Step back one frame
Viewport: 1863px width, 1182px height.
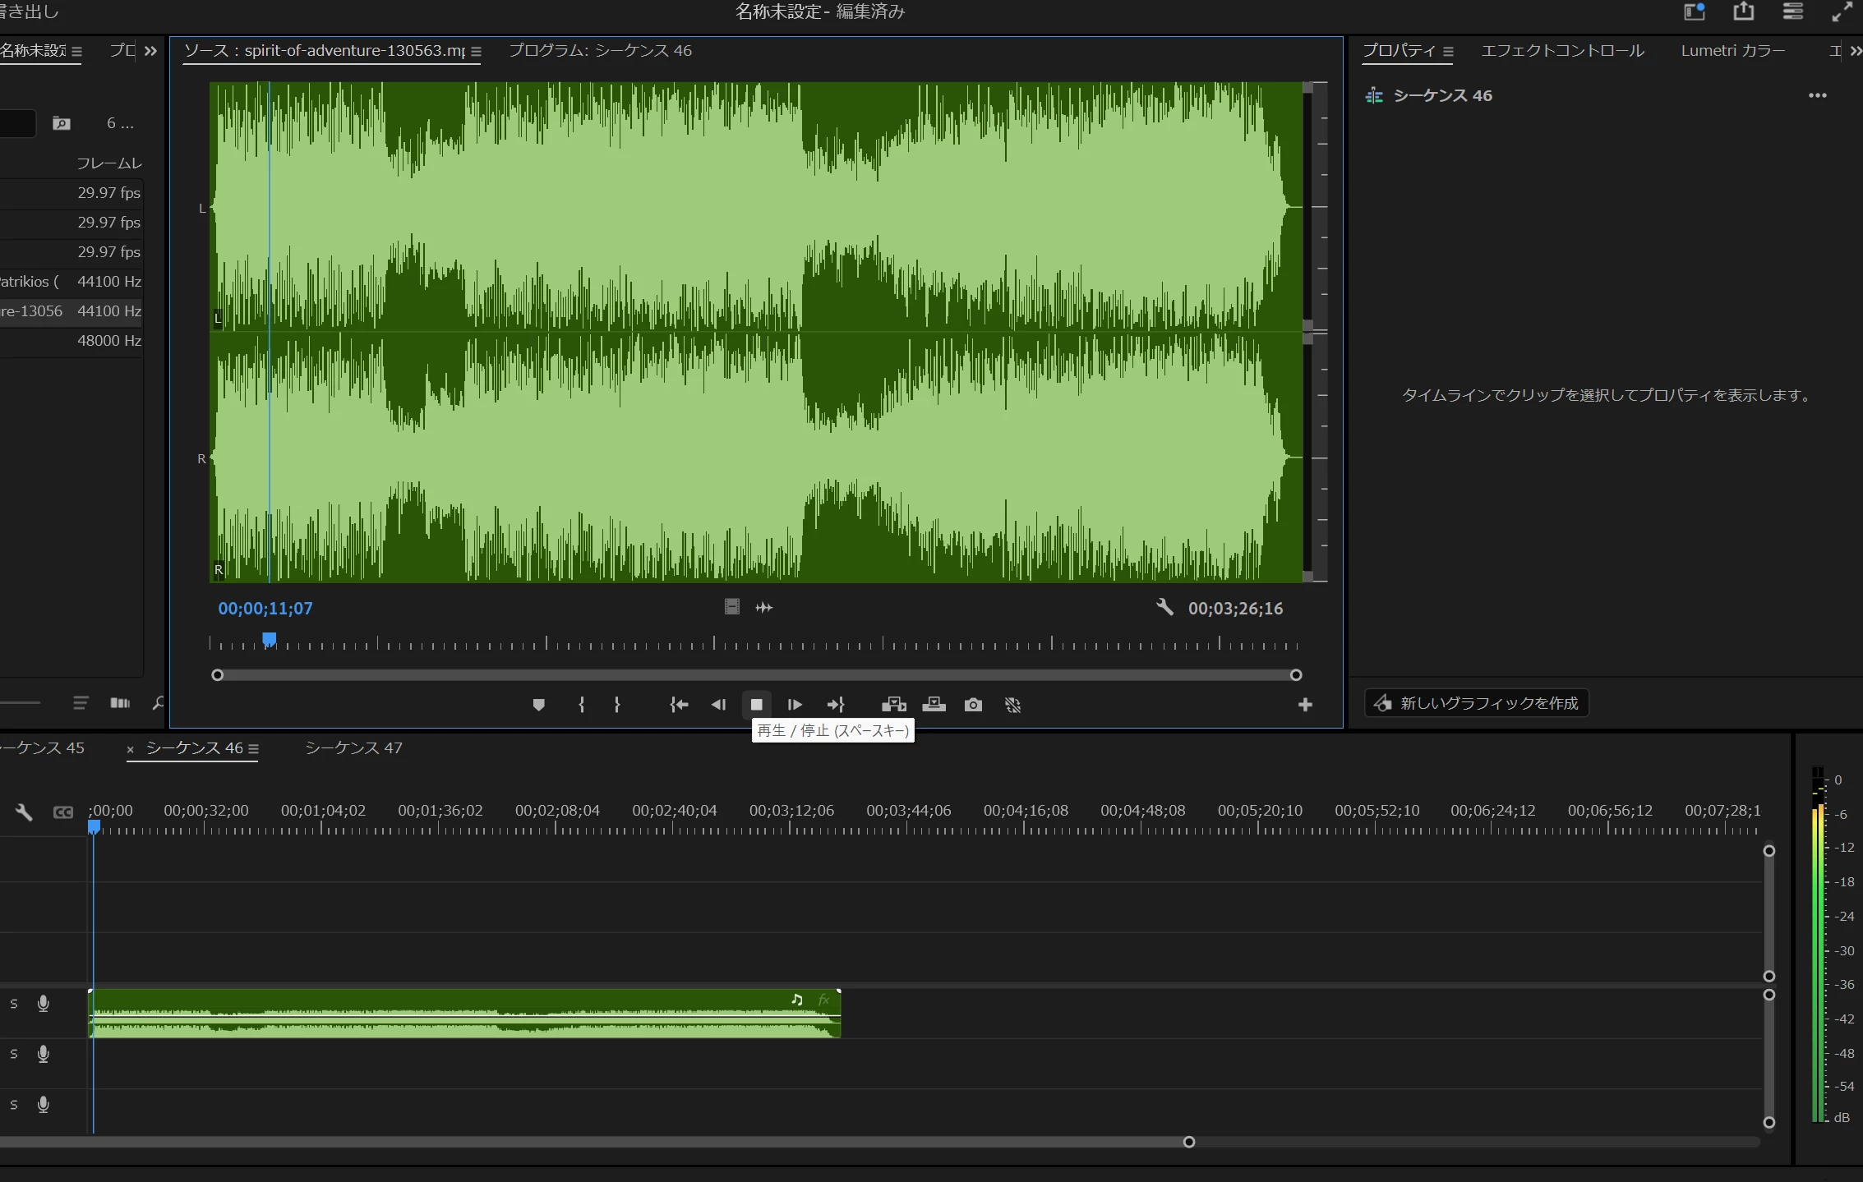[718, 705]
